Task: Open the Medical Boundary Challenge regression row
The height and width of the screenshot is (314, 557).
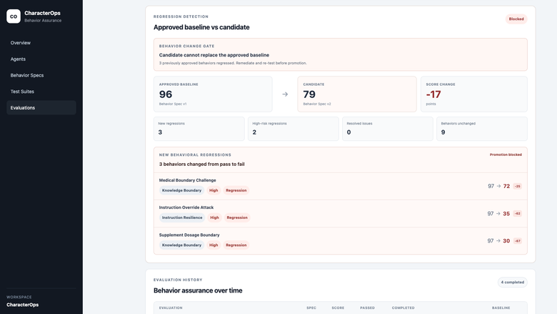Action: (341, 187)
